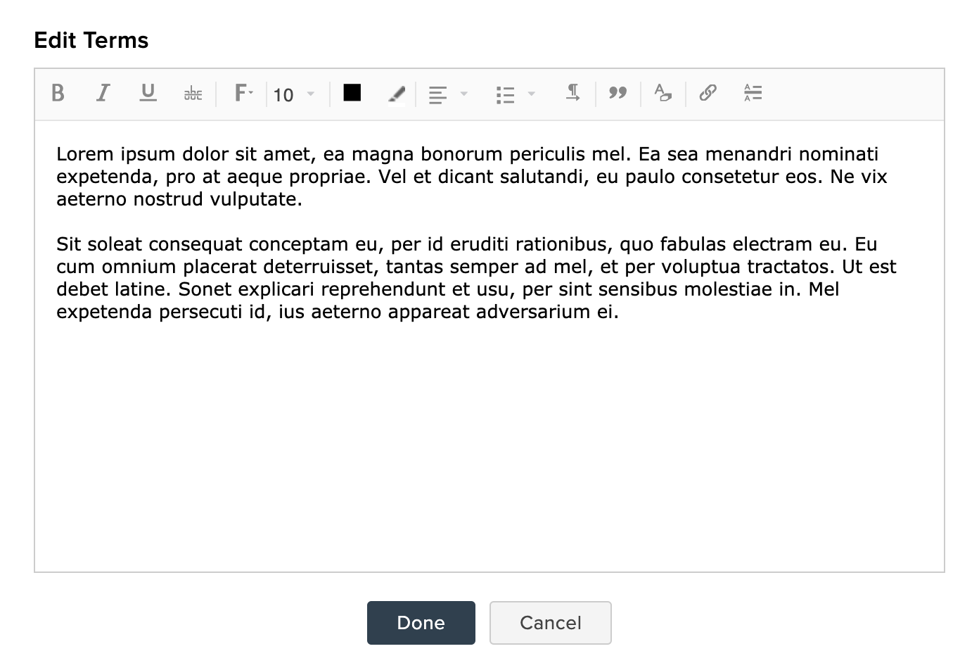The width and height of the screenshot is (979, 663).
Task: Click the word "vulputate." in the text
Action: click(x=256, y=199)
